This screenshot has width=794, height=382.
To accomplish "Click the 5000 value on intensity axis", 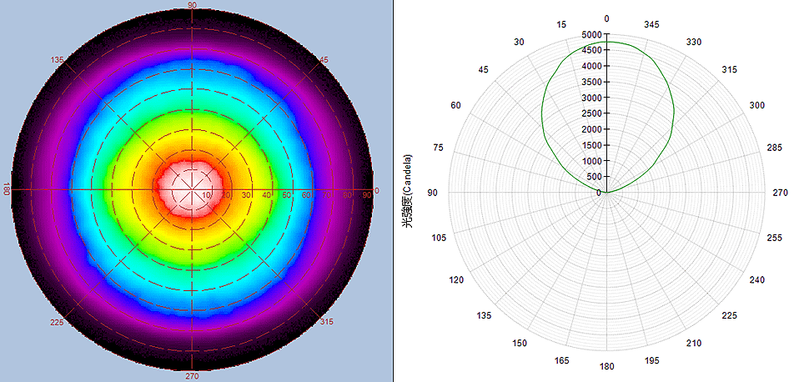I will [591, 35].
